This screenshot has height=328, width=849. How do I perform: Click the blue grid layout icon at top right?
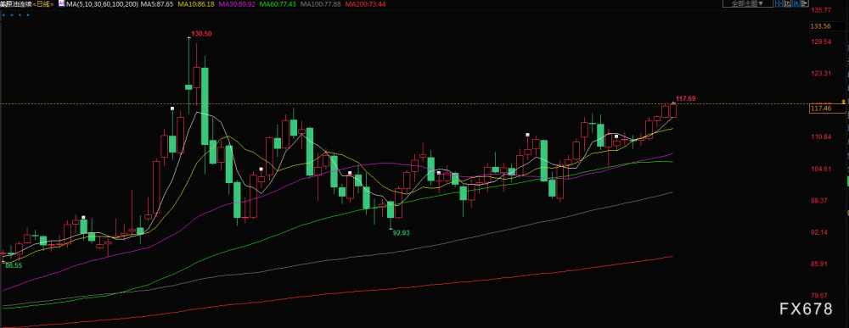[x=779, y=3]
